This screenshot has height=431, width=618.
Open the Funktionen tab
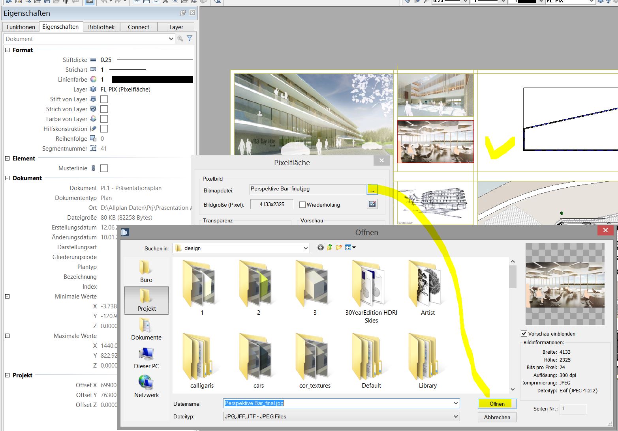click(x=21, y=27)
